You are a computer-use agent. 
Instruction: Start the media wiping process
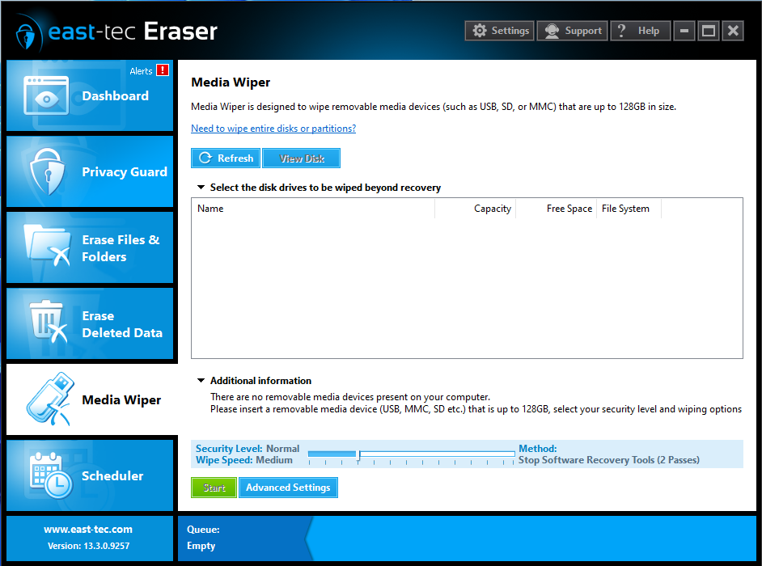(214, 487)
